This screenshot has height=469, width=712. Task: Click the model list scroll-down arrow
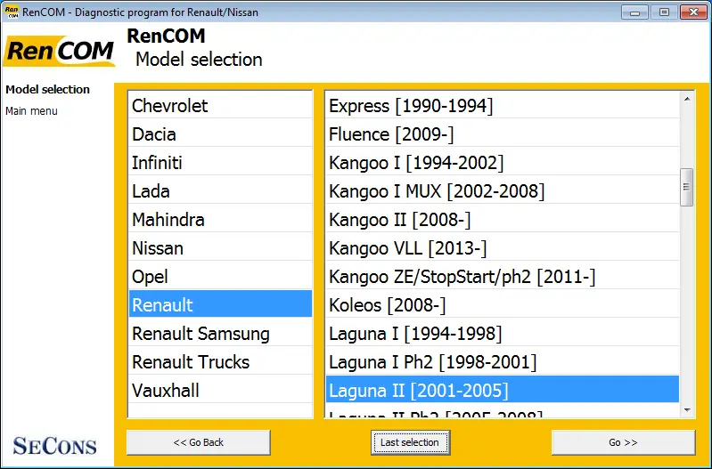click(687, 410)
